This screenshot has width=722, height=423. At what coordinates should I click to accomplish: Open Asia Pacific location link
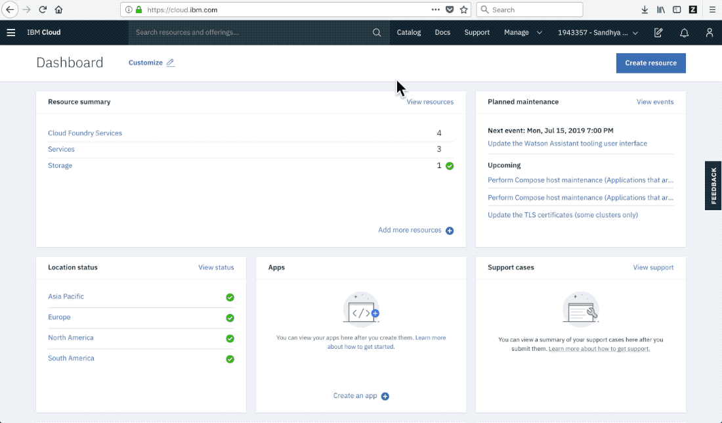click(66, 296)
